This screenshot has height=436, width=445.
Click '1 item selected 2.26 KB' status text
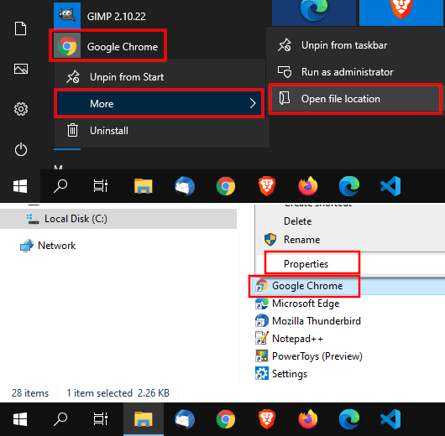tap(118, 393)
